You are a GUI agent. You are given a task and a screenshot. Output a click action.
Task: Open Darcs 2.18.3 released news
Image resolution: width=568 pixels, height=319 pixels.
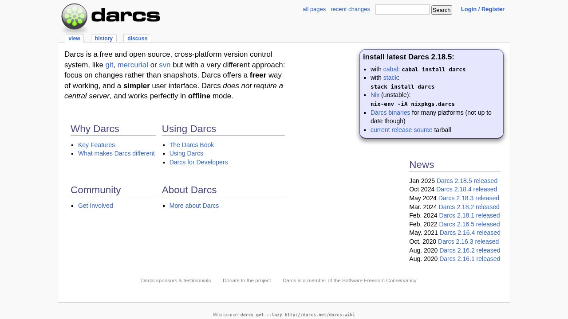click(469, 198)
